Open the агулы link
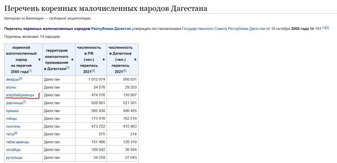Screen dimensions: 337x163 tap(11, 87)
